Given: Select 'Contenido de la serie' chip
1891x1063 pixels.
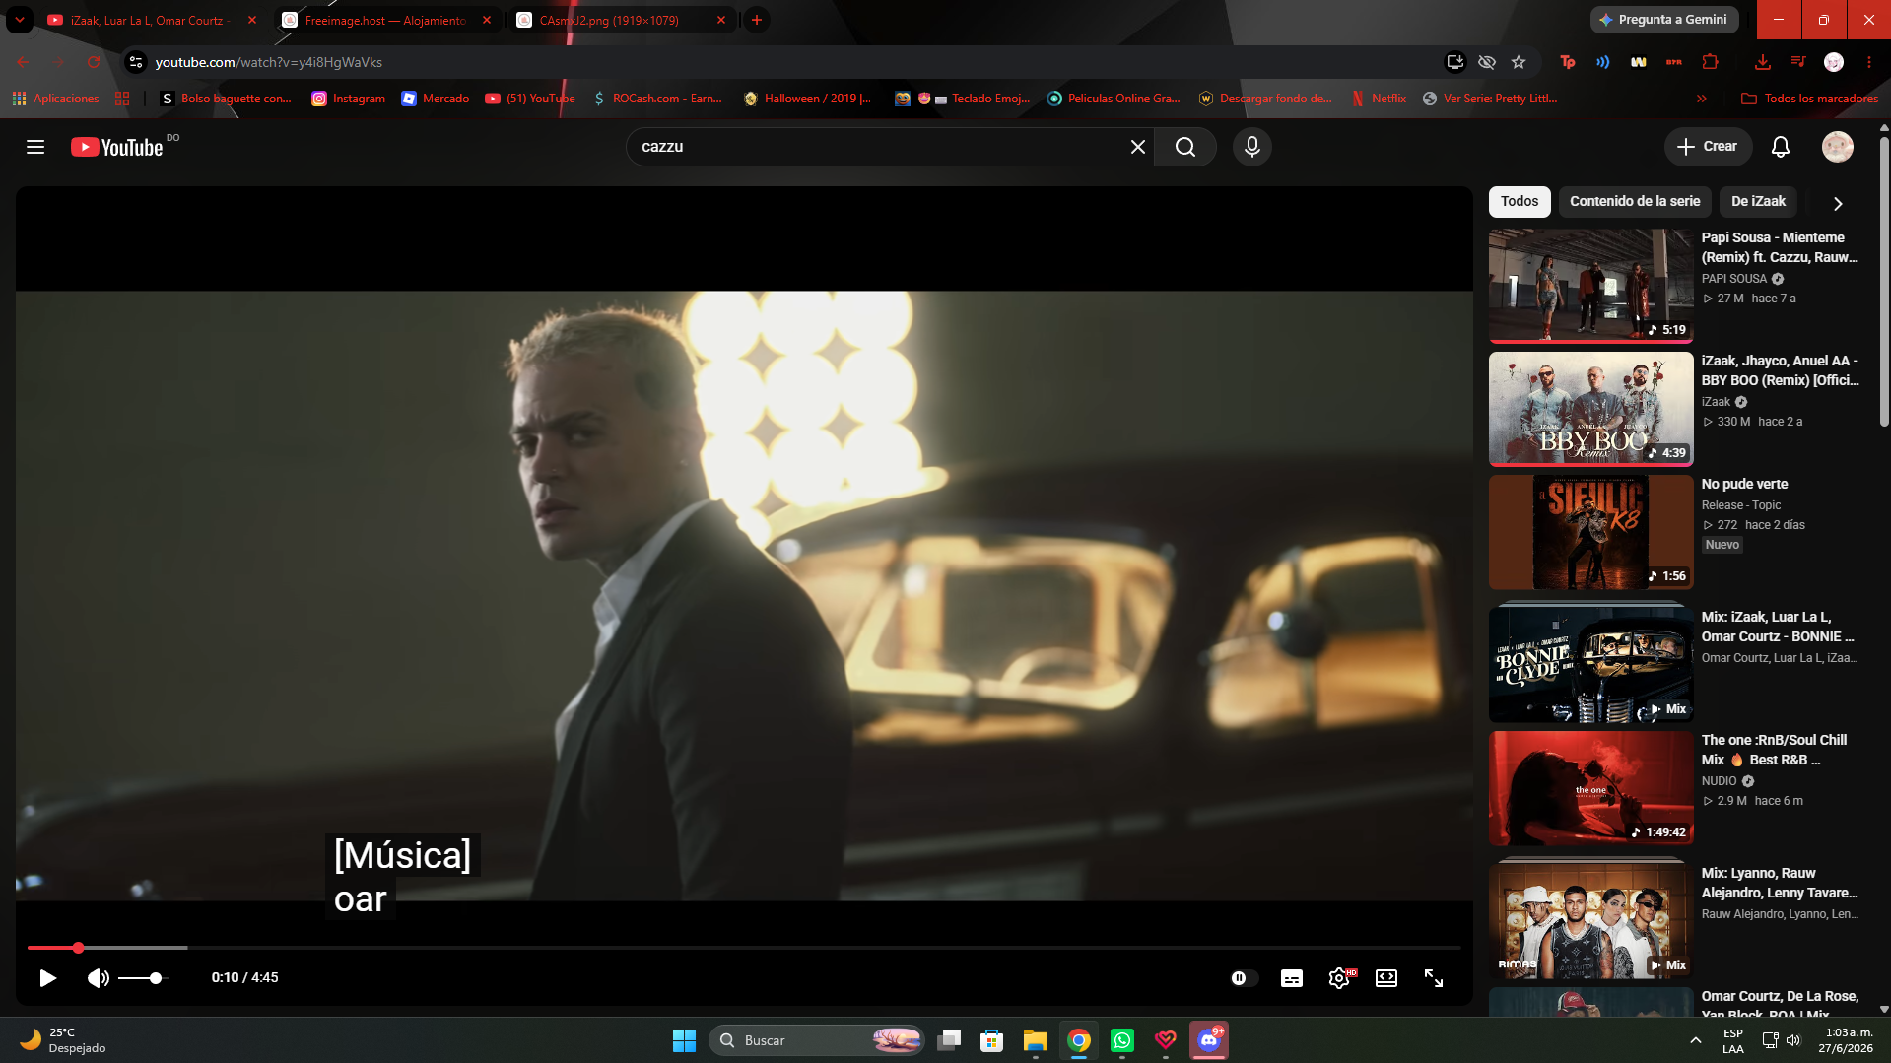Looking at the screenshot, I should pos(1635,201).
